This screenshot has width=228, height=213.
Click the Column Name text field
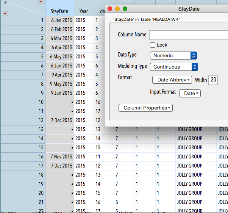[x=189, y=35]
